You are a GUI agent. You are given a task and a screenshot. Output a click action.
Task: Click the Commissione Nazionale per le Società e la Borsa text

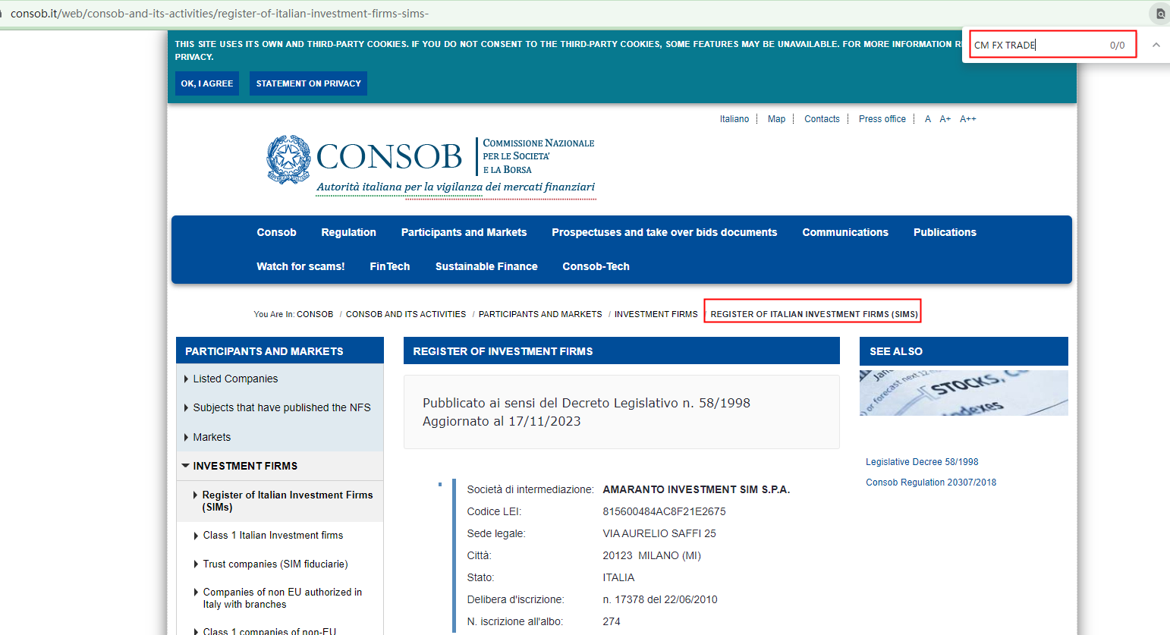(539, 156)
